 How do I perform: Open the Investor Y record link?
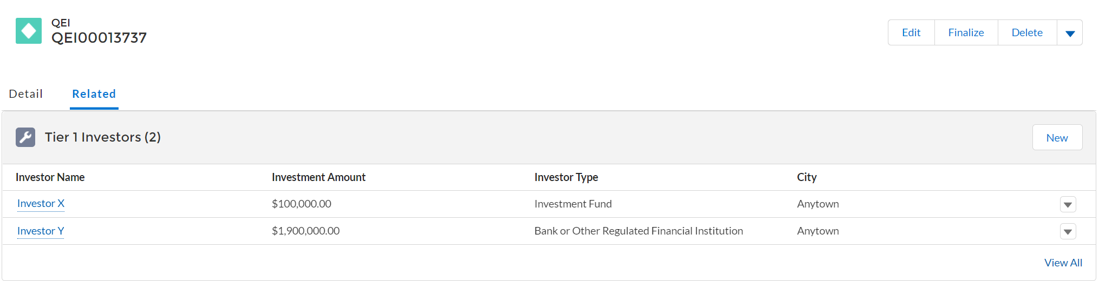[x=41, y=231]
